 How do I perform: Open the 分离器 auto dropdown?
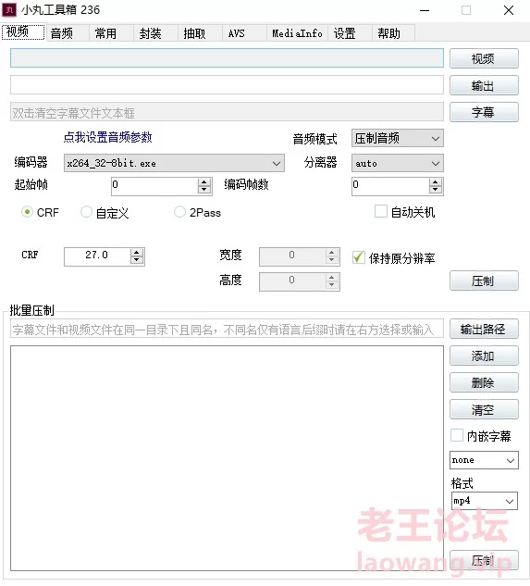click(398, 163)
